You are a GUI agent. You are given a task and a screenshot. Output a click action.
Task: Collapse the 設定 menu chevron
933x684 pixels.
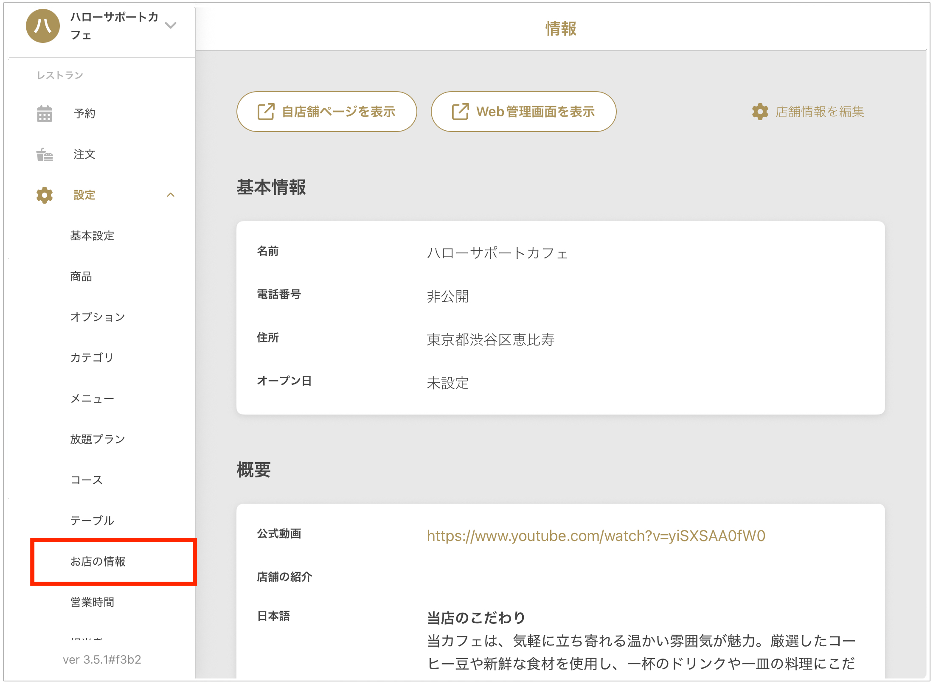tap(171, 195)
